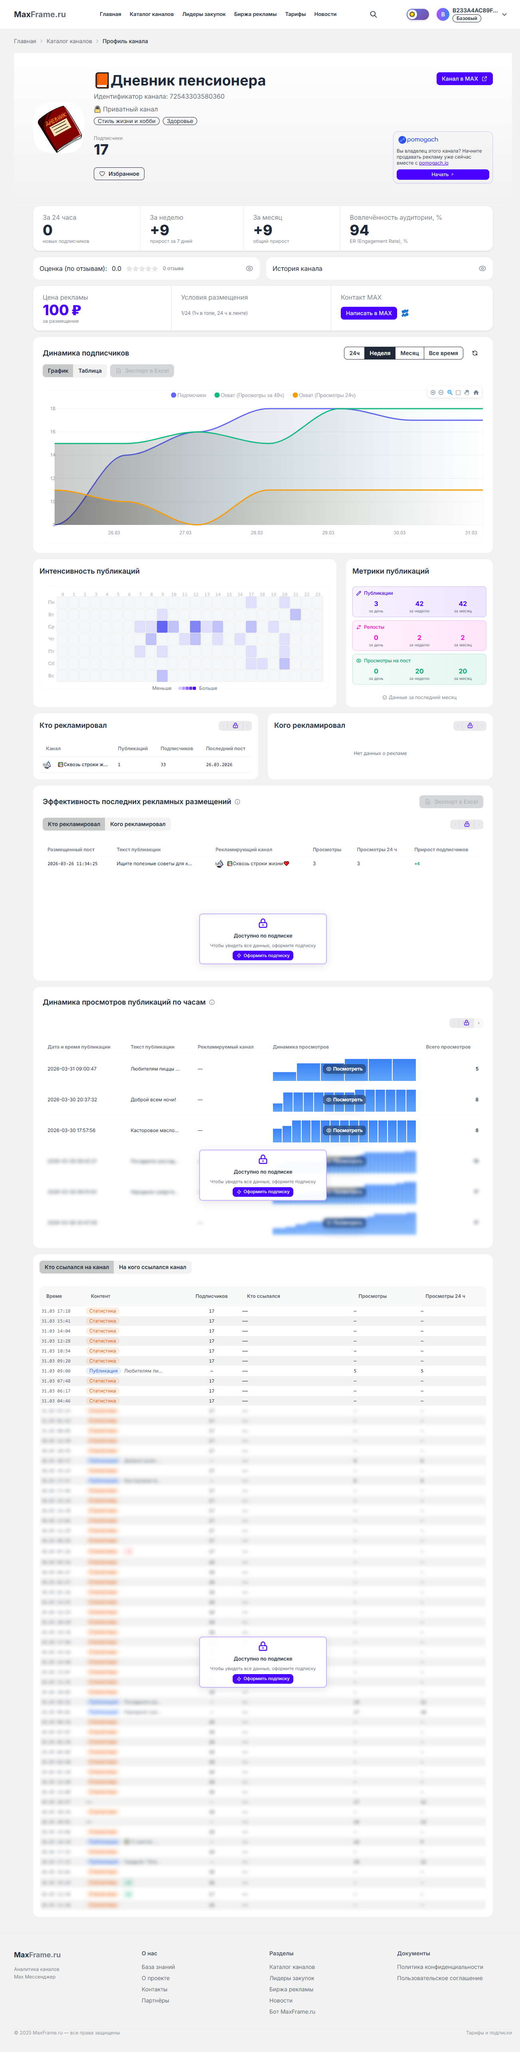This screenshot has width=520, height=2052.
Task: Switch to the Таблица view
Action: [90, 370]
